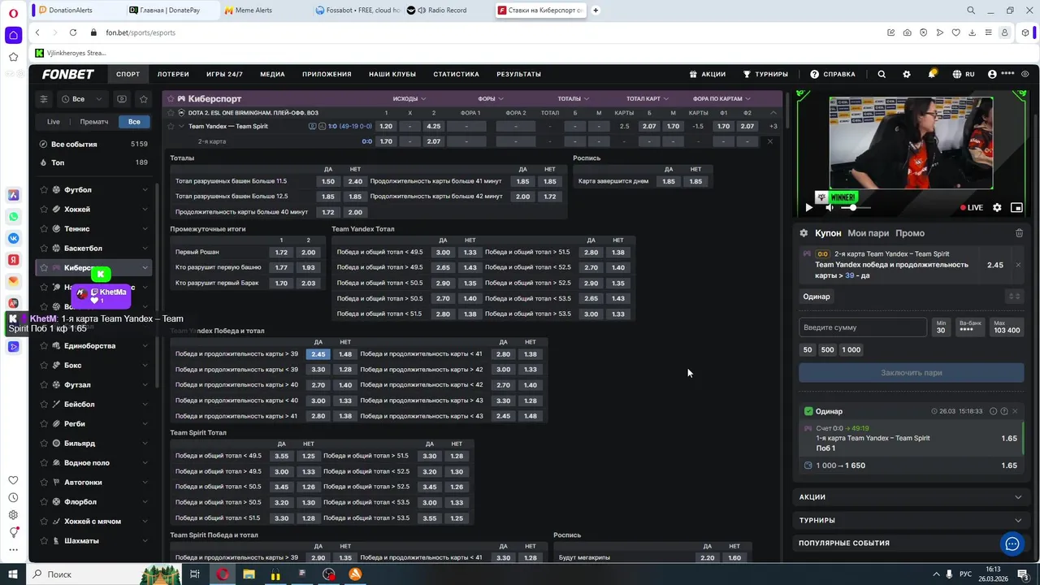Favorite Теннис with its star
Screen dimensions: 1040x585
tap(45, 229)
